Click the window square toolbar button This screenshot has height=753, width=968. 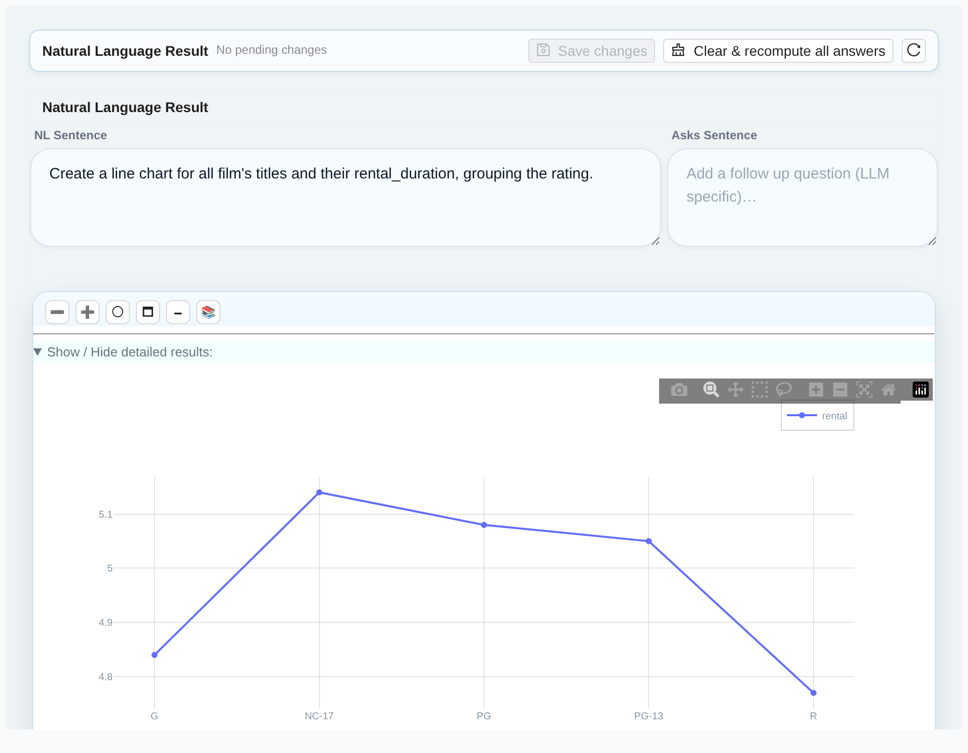pyautogui.click(x=148, y=312)
